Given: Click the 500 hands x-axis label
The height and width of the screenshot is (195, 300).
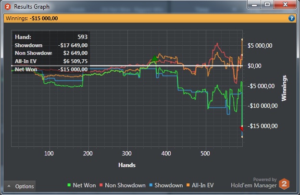Looking at the screenshot, I should pos(205,154).
